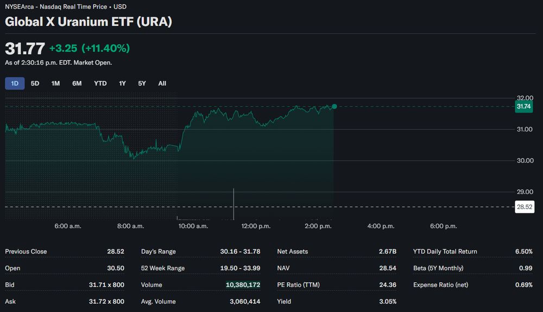
Task: Show the All time chart range
Action: [x=162, y=83]
